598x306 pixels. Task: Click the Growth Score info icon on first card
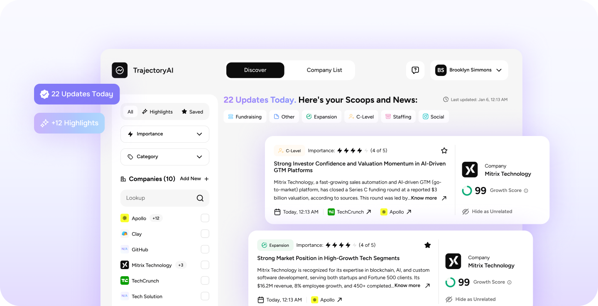[526, 191]
